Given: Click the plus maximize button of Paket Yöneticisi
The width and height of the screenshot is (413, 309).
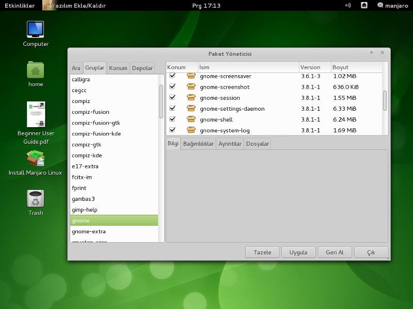Looking at the screenshot, I should [371, 53].
